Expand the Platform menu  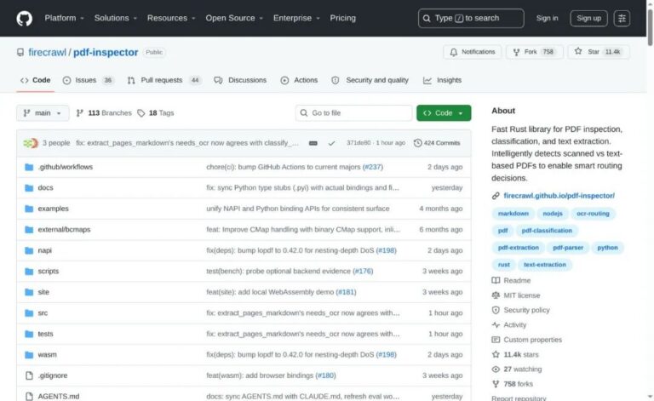(x=64, y=19)
